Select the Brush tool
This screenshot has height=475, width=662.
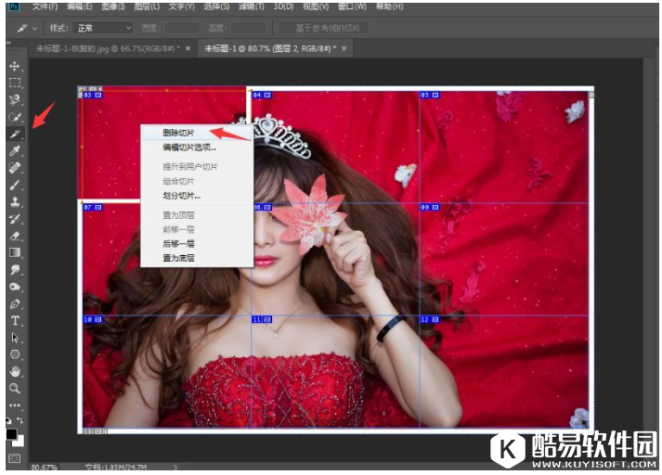point(15,185)
